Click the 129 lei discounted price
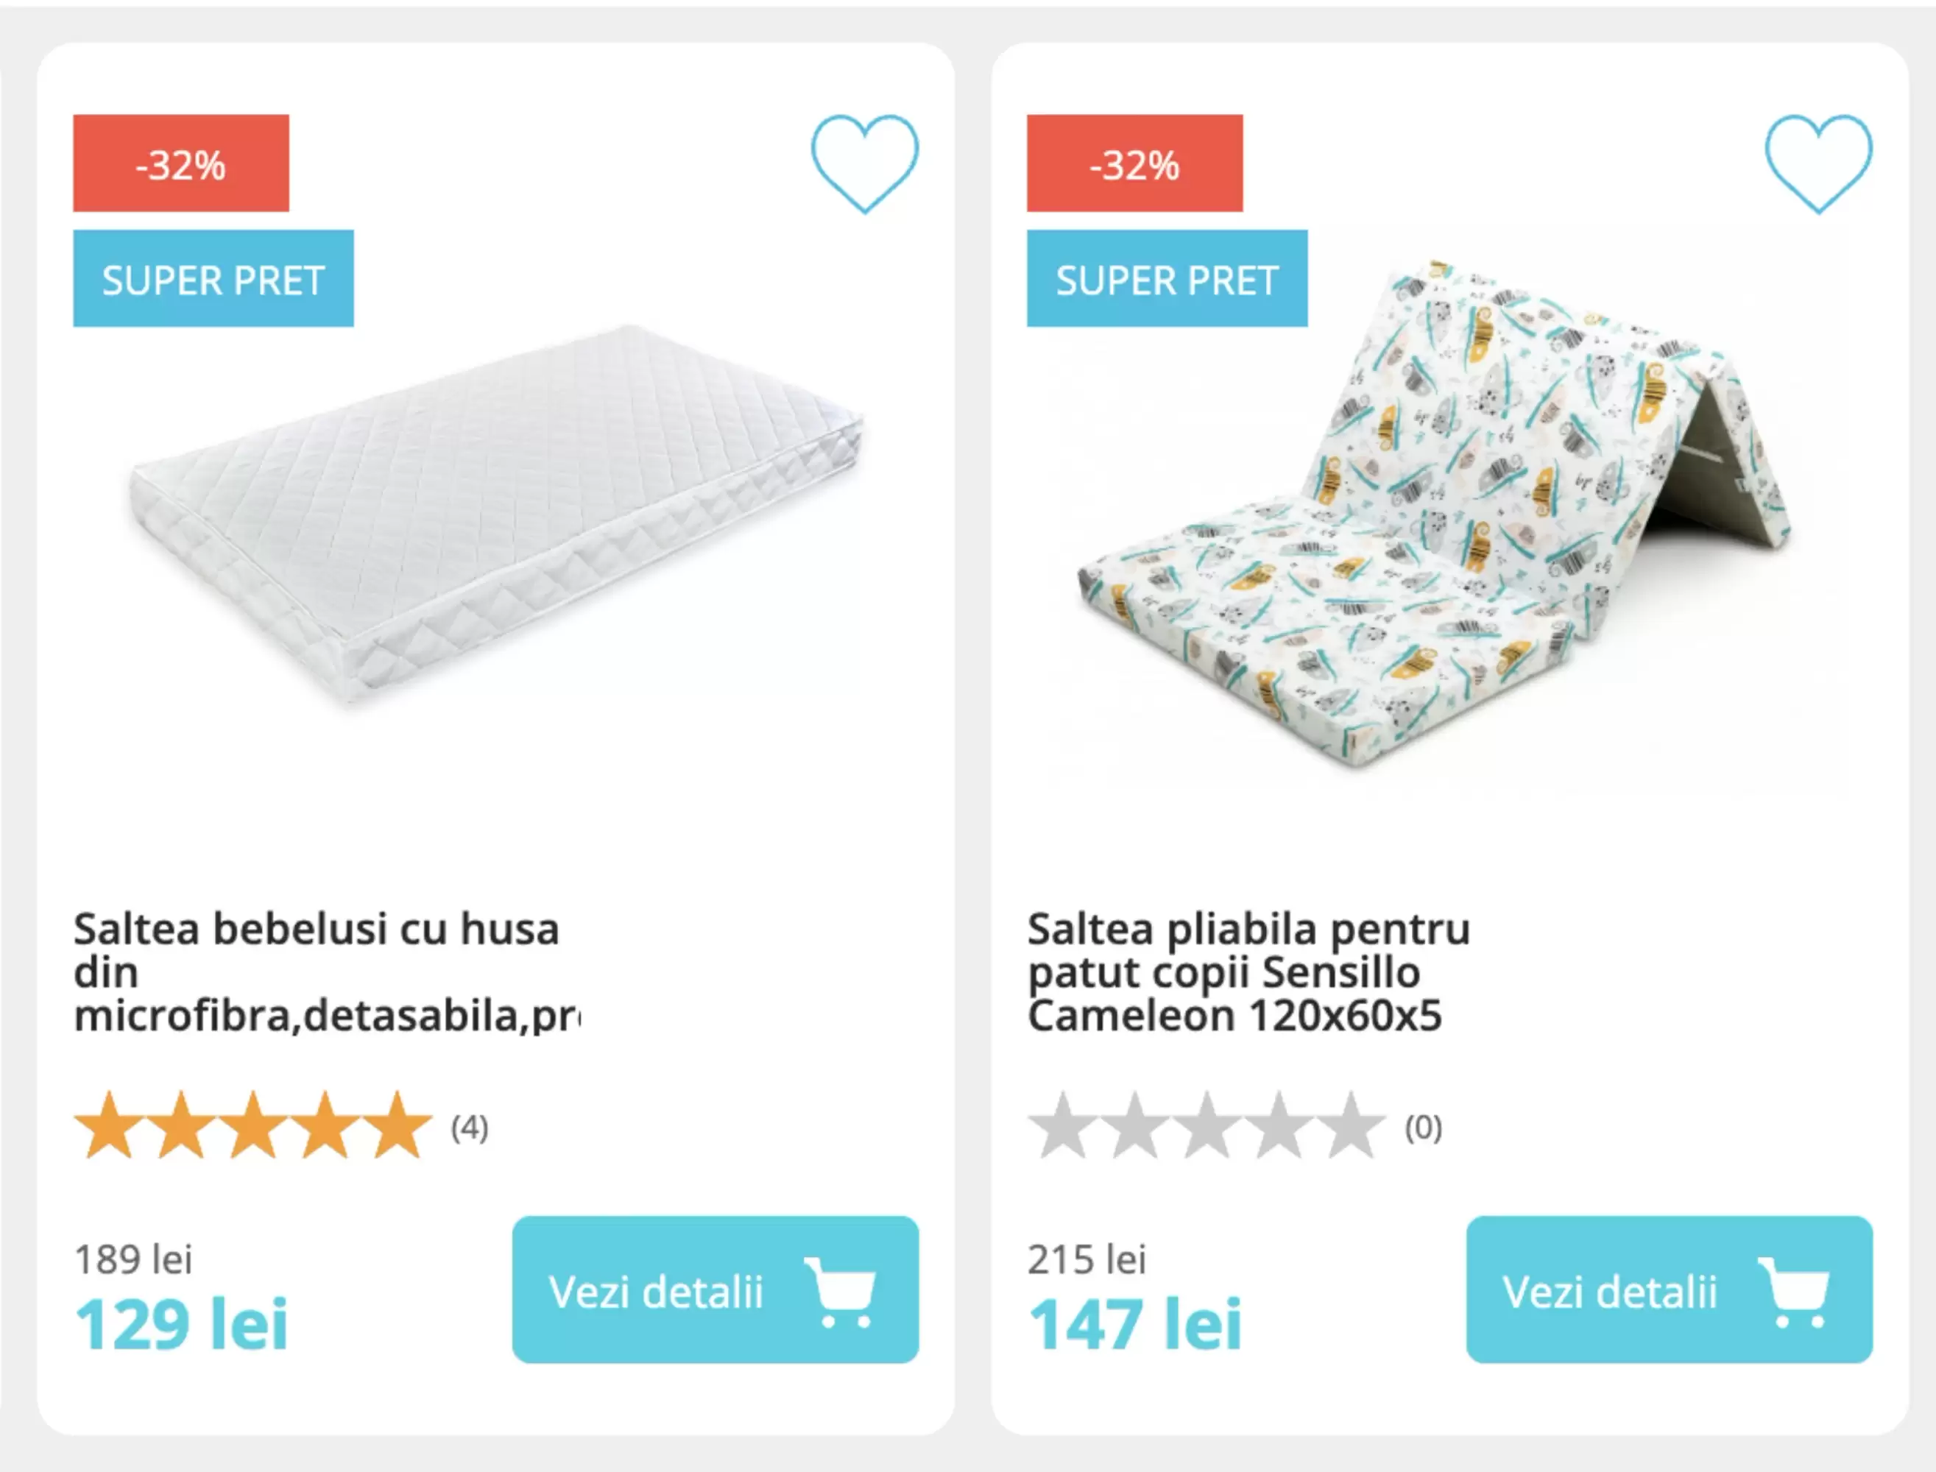The image size is (1936, 1472). tap(181, 1324)
